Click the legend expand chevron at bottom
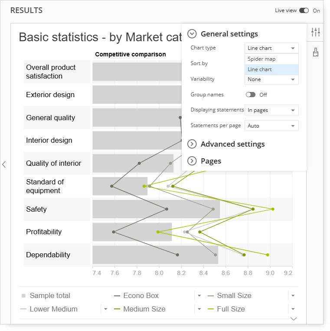 [x=294, y=318]
